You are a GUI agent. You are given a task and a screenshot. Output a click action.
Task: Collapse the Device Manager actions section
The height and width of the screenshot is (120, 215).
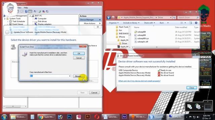click(100, 20)
